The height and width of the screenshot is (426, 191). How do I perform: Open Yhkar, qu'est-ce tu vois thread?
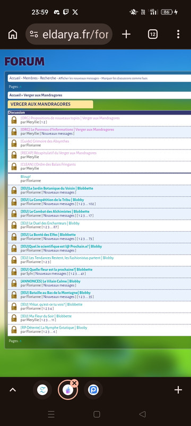pyautogui.click(x=51, y=304)
